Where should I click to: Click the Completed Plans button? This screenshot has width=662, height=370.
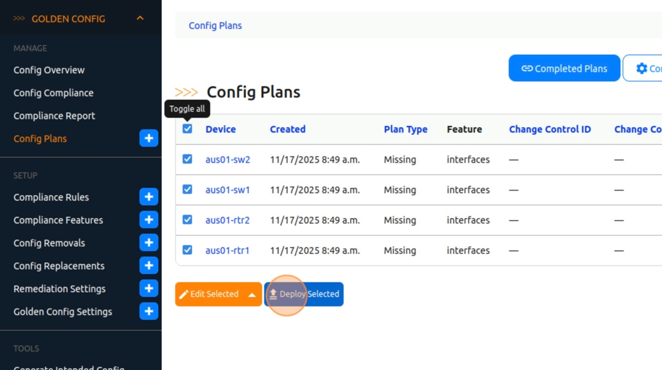pos(564,68)
